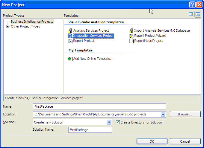Pick the Import Analysis Services 9.0 Database icon
204x148 pixels.
132,30
